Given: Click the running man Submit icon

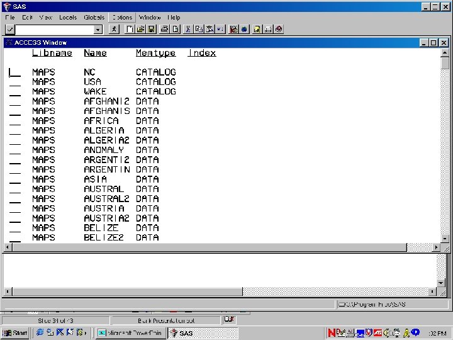Looking at the screenshot, I should (x=114, y=29).
